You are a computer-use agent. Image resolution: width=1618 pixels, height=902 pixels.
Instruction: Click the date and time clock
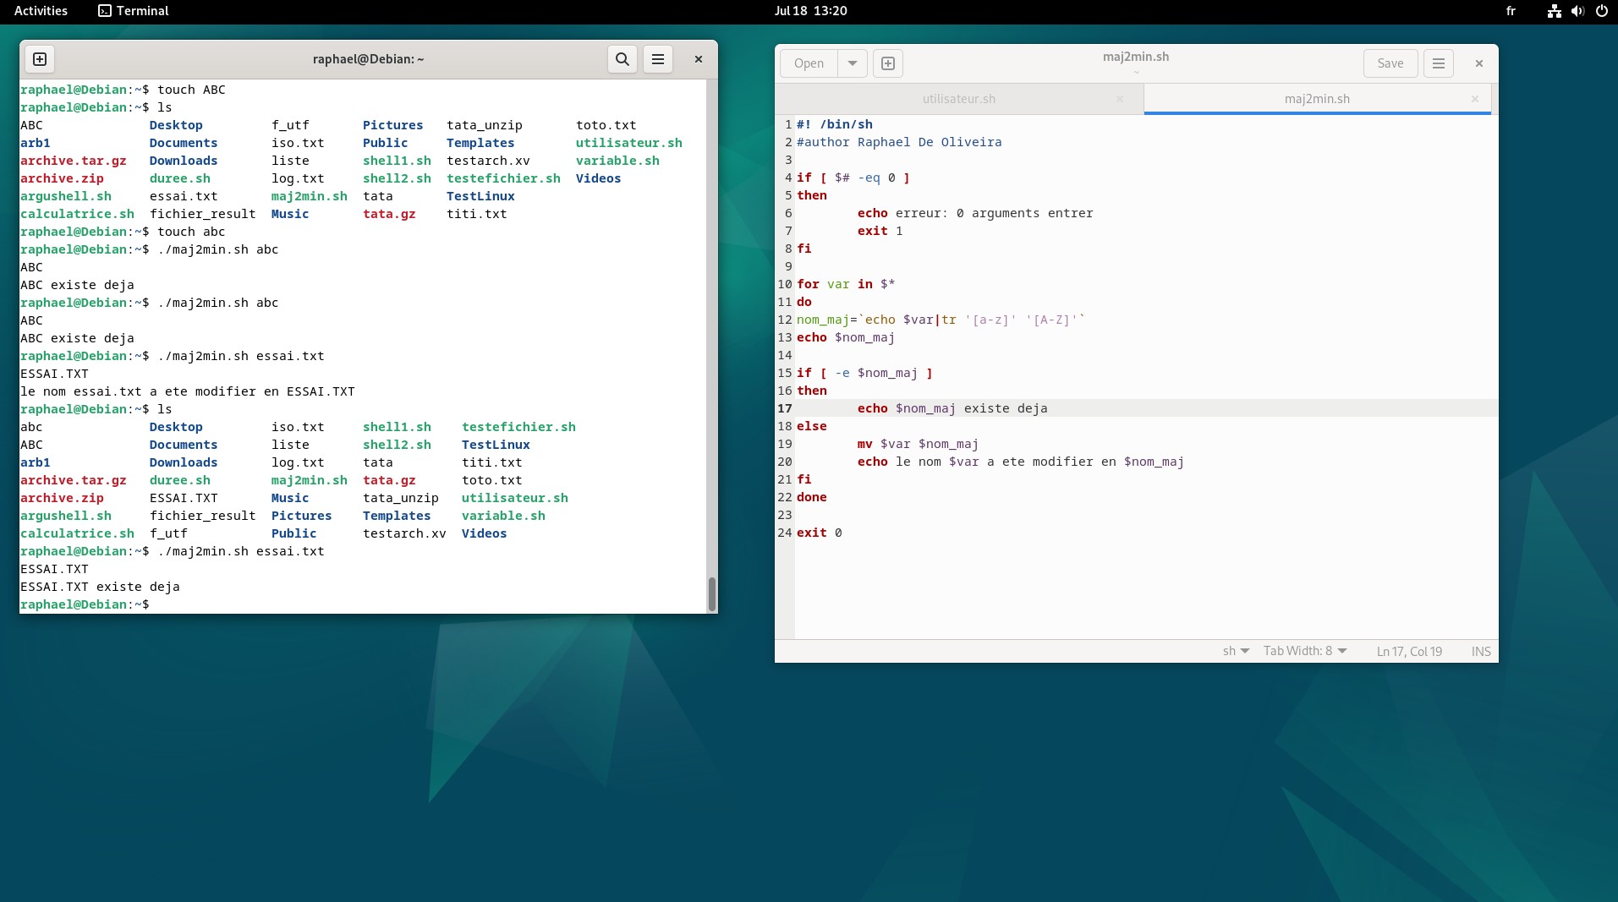pyautogui.click(x=810, y=11)
